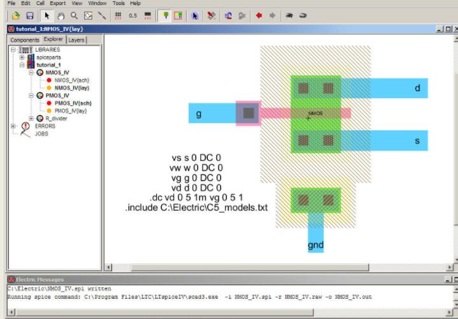458x319 pixels.
Task: Click the Outline Edit tool icon
Action: click(88, 15)
